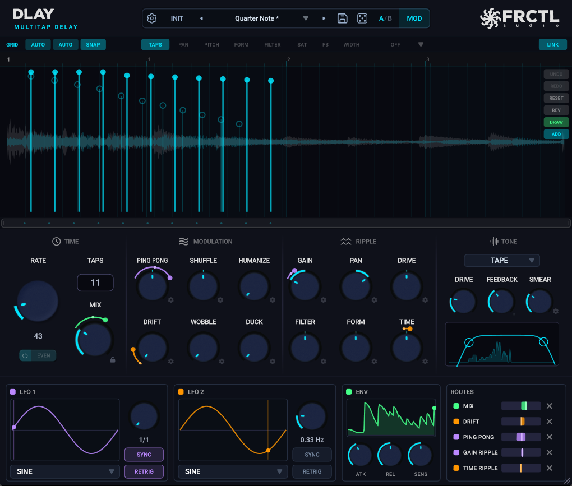Image resolution: width=572 pixels, height=486 pixels.
Task: Save preset with floppy disk icon
Action: [342, 18]
